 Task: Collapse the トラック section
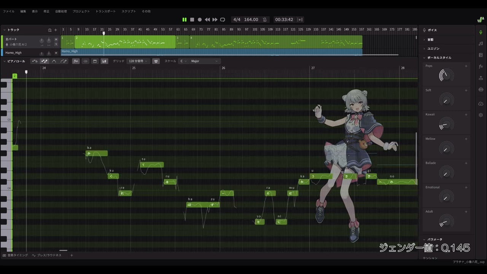(5, 30)
